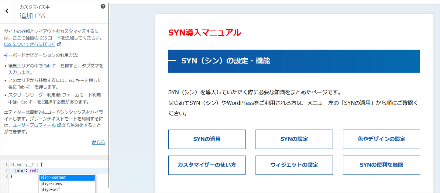The image size is (440, 193).
Task: Click the red SYN導入マニュアル page title
Action: click(205, 33)
